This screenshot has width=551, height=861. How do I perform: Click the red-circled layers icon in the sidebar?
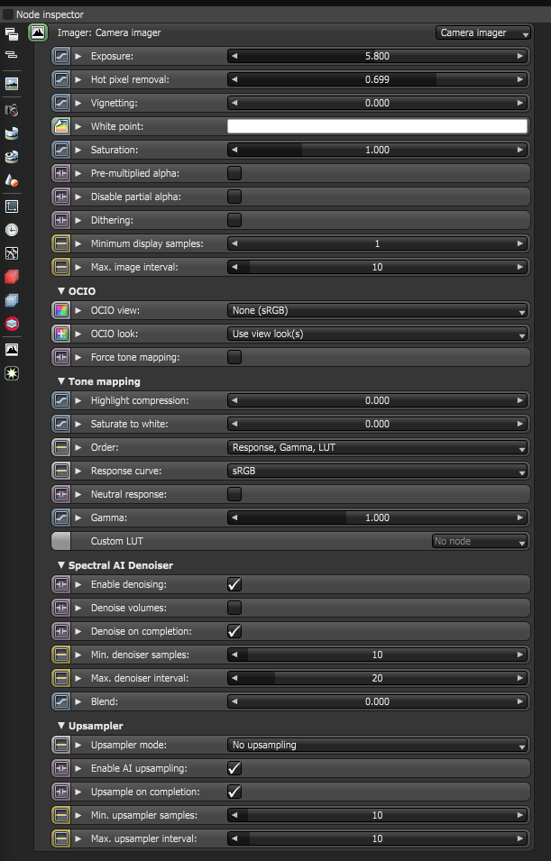(x=12, y=325)
